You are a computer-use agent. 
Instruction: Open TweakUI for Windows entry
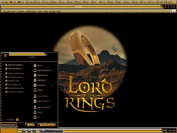point(15,92)
